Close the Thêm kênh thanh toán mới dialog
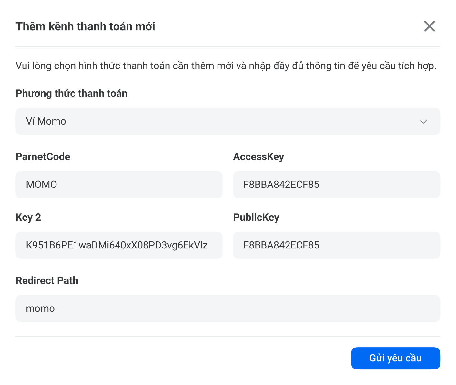 coord(430,26)
